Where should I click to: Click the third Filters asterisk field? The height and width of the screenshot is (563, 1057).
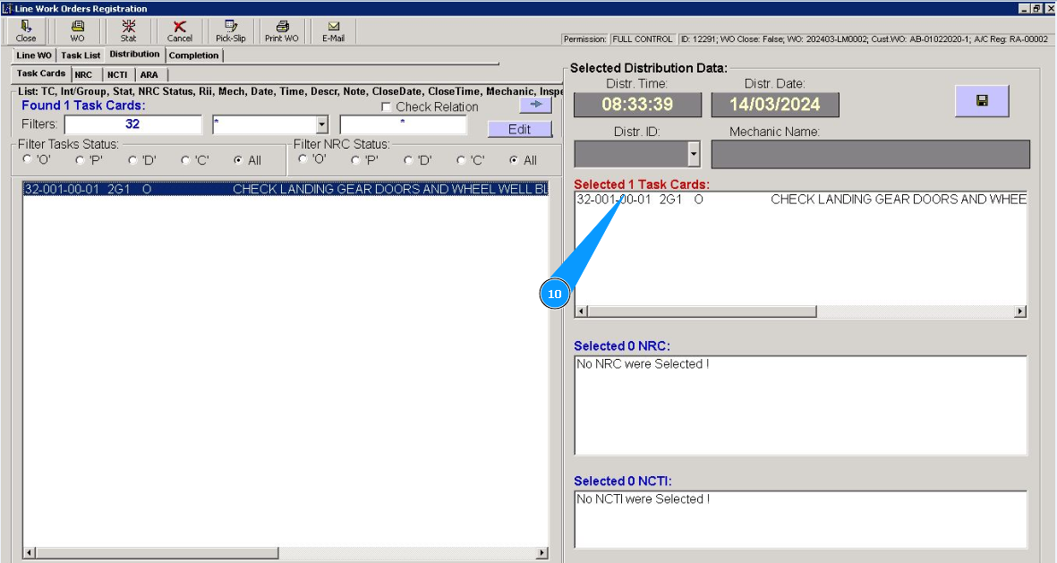tap(403, 124)
